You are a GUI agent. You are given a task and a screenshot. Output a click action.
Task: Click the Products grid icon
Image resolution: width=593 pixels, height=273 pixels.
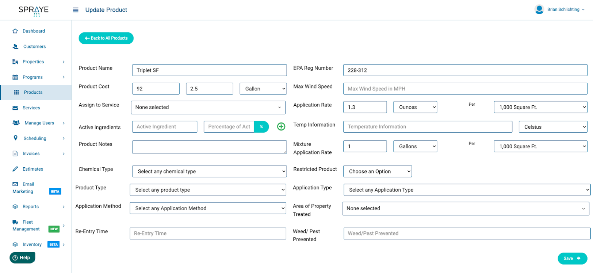[16, 92]
